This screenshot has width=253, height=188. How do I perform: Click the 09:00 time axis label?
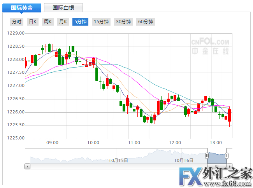tap(52, 143)
